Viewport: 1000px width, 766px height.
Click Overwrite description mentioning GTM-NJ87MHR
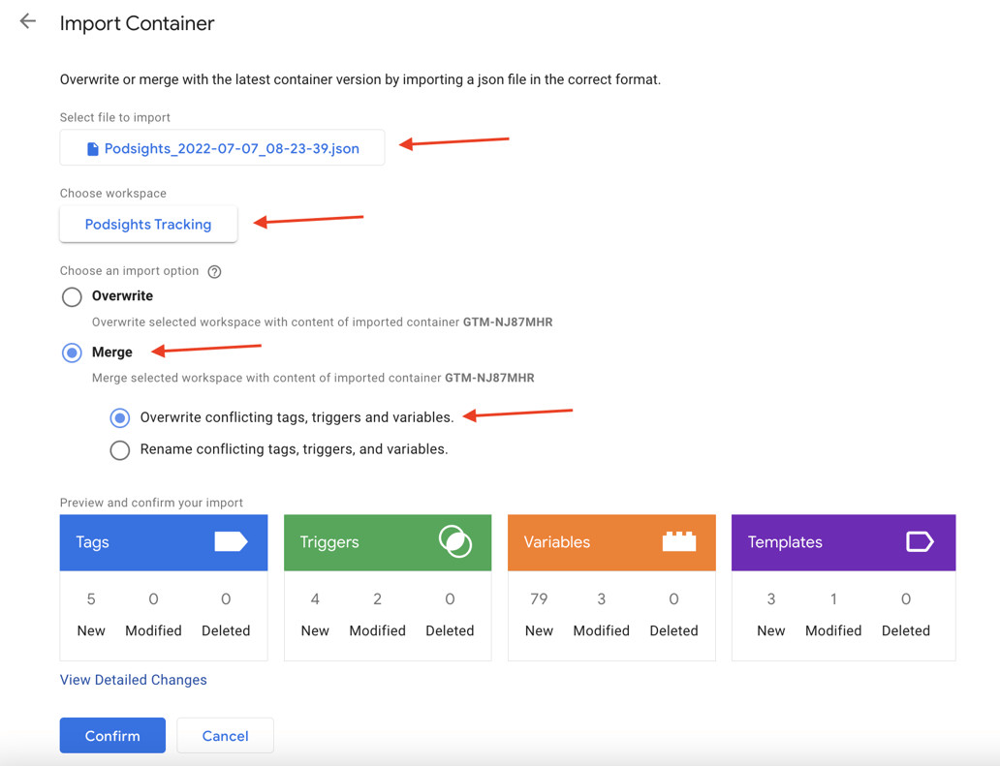click(322, 322)
